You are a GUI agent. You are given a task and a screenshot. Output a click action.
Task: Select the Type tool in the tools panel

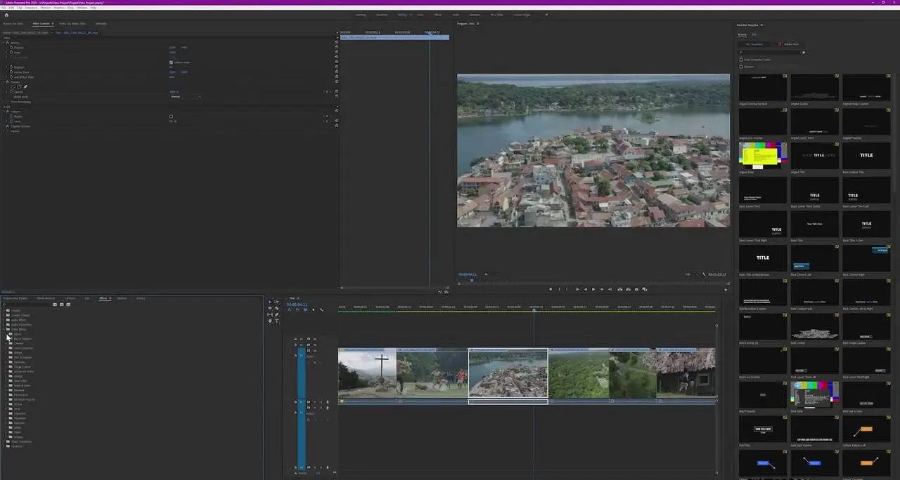276,321
